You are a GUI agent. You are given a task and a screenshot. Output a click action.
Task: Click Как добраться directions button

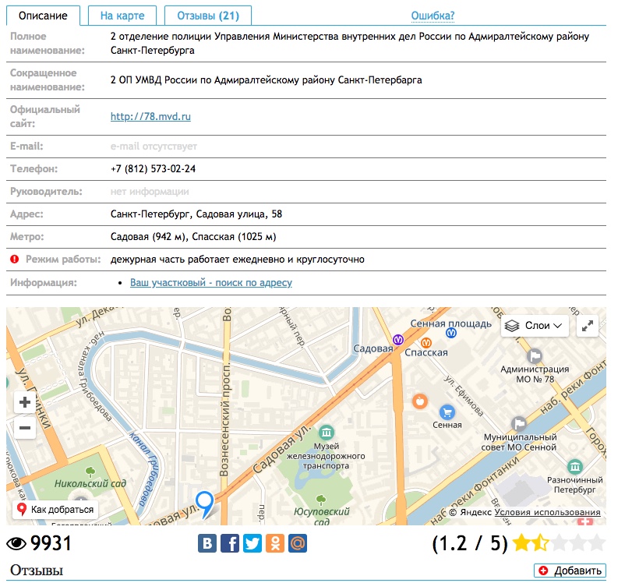(x=55, y=510)
